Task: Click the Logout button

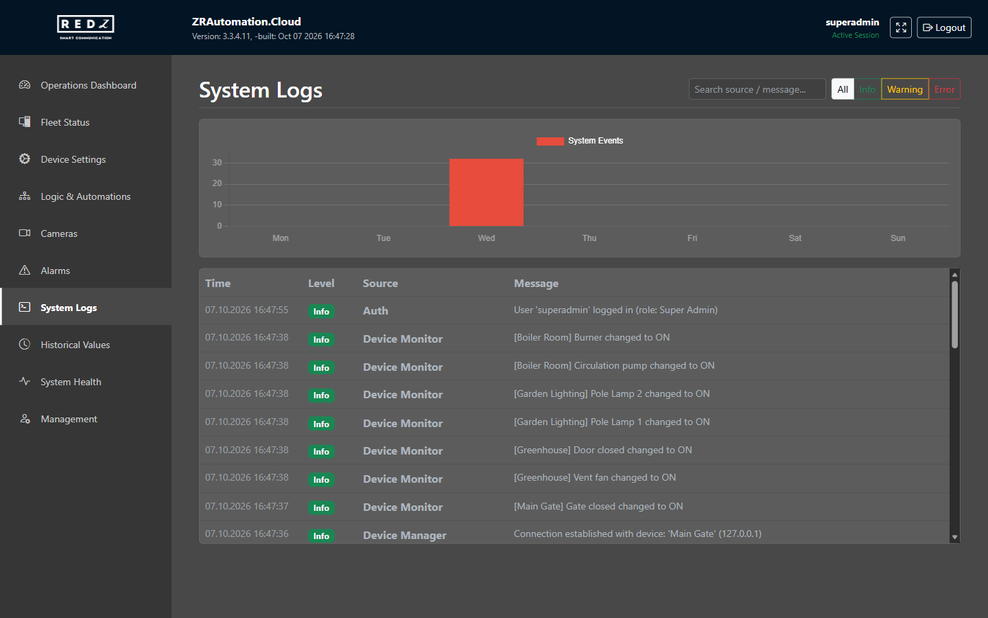Action: (x=944, y=27)
